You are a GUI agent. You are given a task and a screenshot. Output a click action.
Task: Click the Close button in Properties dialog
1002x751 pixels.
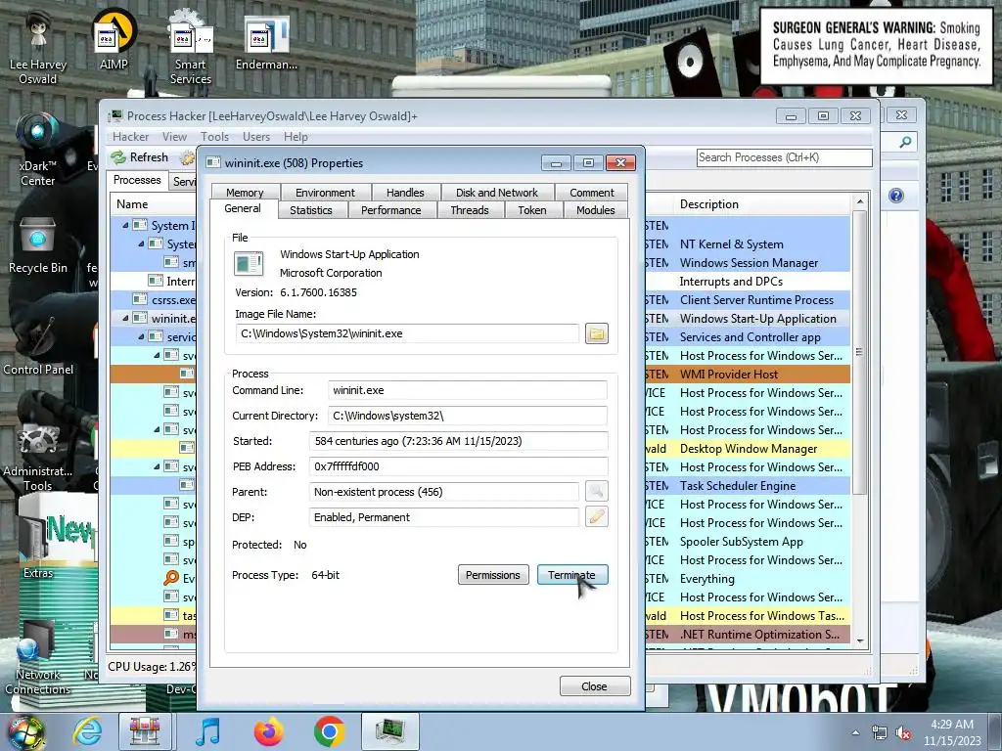pos(594,685)
